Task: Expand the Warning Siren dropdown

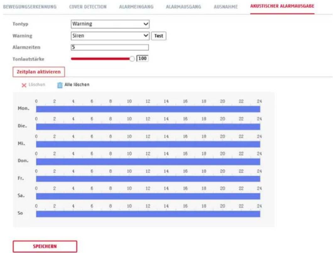Action: click(110, 36)
